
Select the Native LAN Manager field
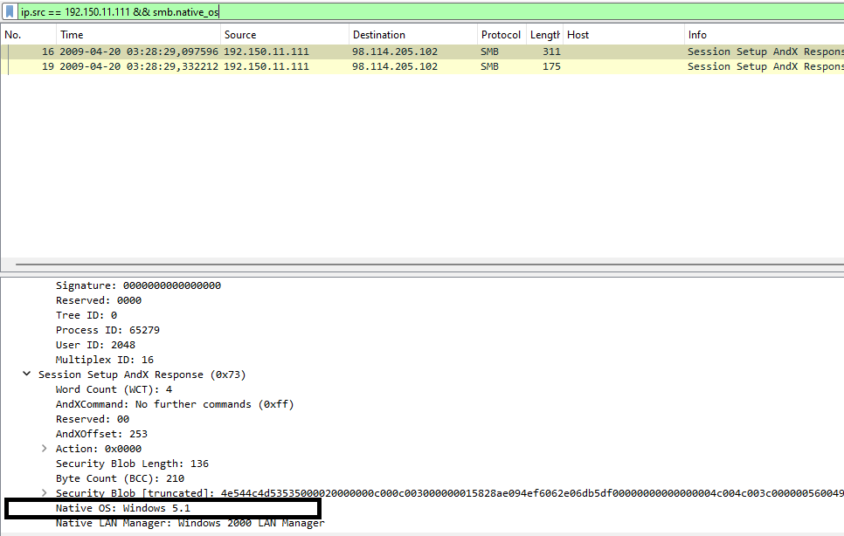coord(190,523)
